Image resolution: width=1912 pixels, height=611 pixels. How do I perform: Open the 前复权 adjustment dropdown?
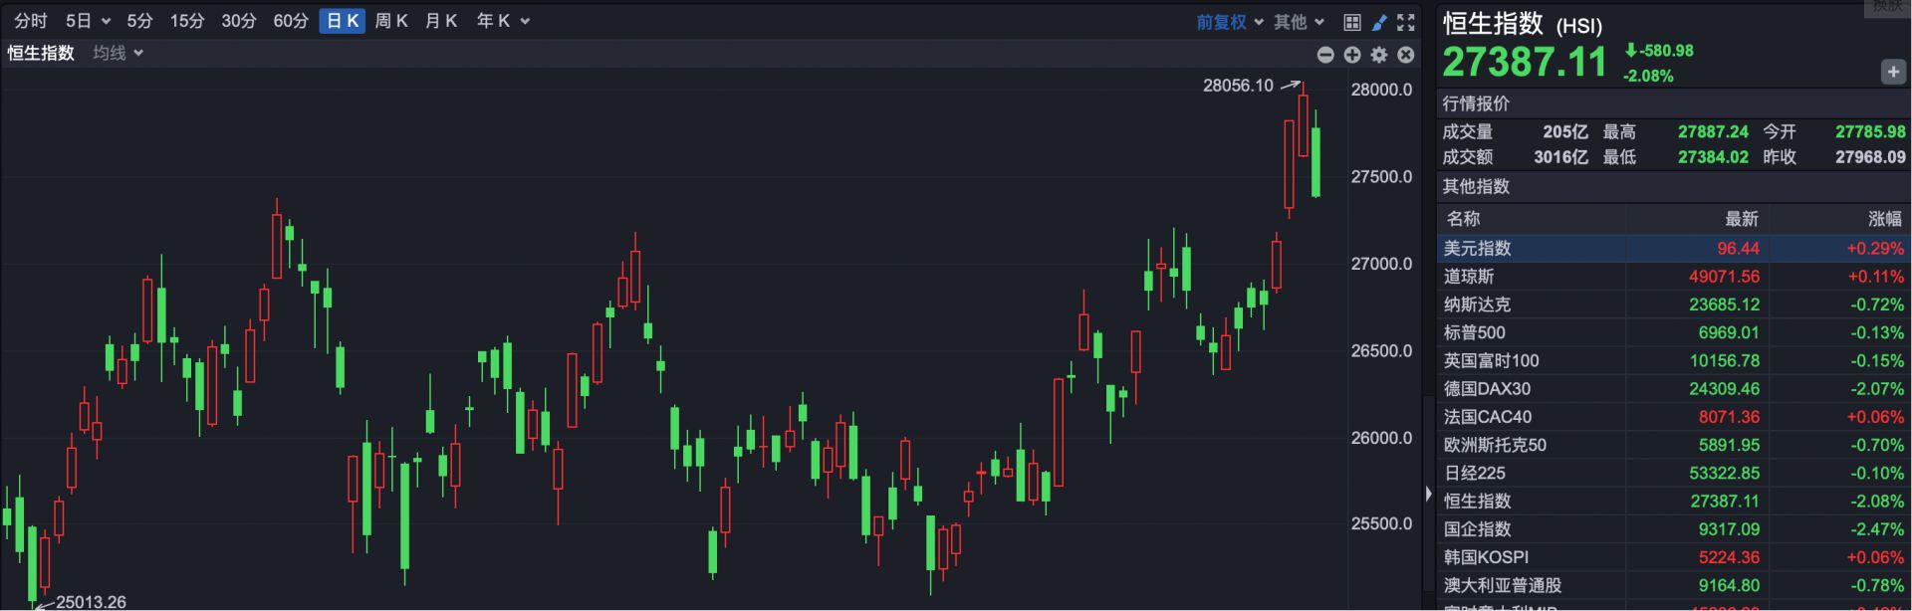point(1230,22)
